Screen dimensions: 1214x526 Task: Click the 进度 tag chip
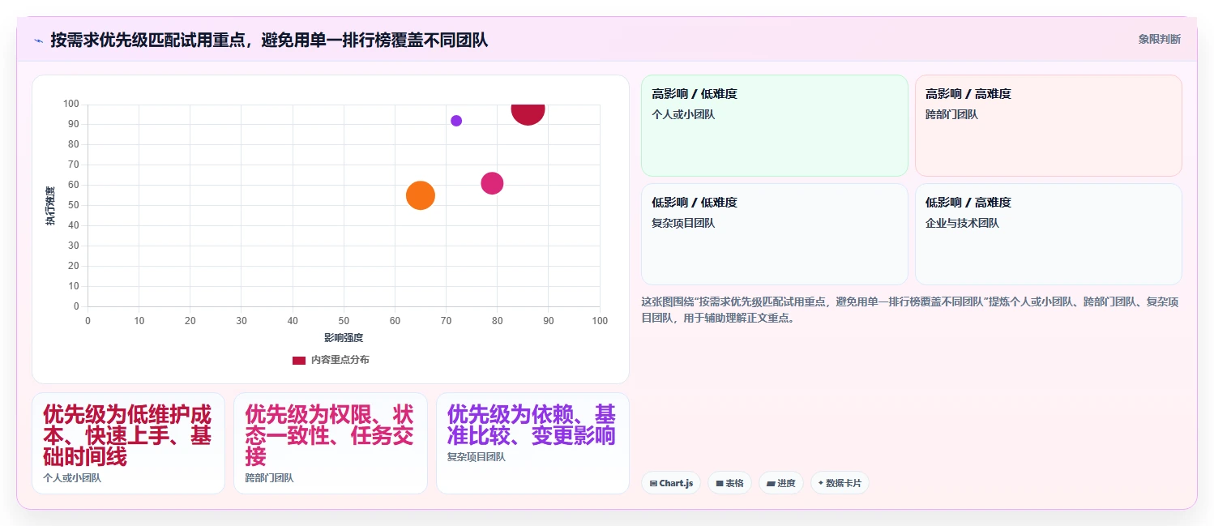[780, 483]
